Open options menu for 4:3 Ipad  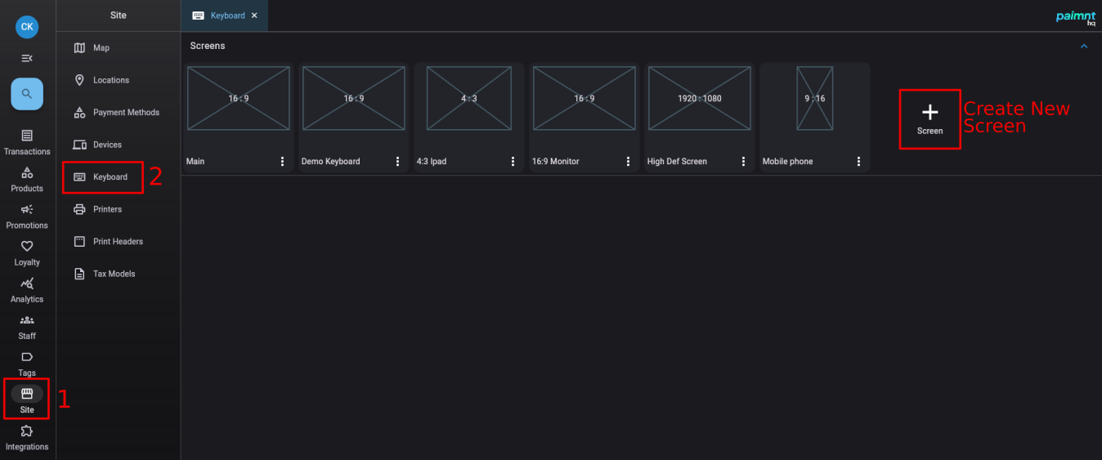click(513, 162)
